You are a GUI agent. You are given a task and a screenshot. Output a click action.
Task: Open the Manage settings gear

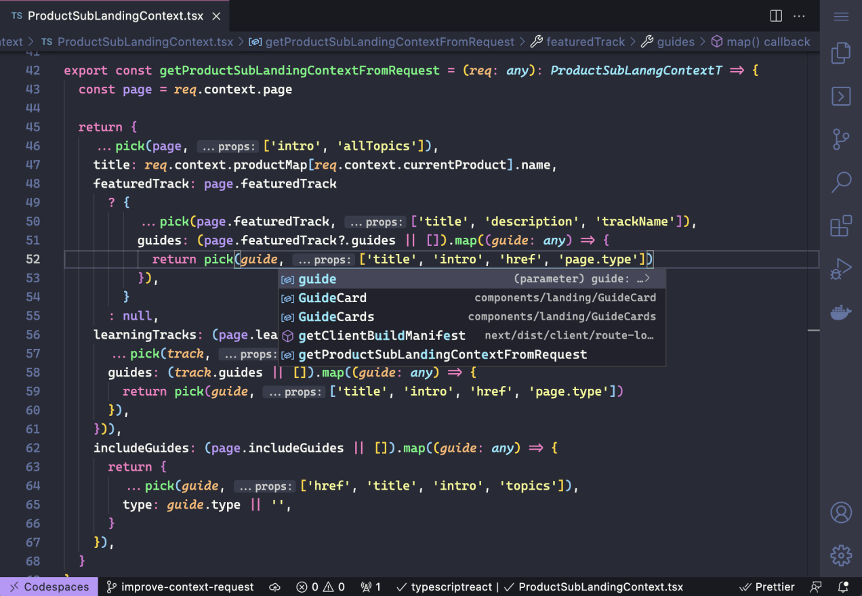click(841, 555)
